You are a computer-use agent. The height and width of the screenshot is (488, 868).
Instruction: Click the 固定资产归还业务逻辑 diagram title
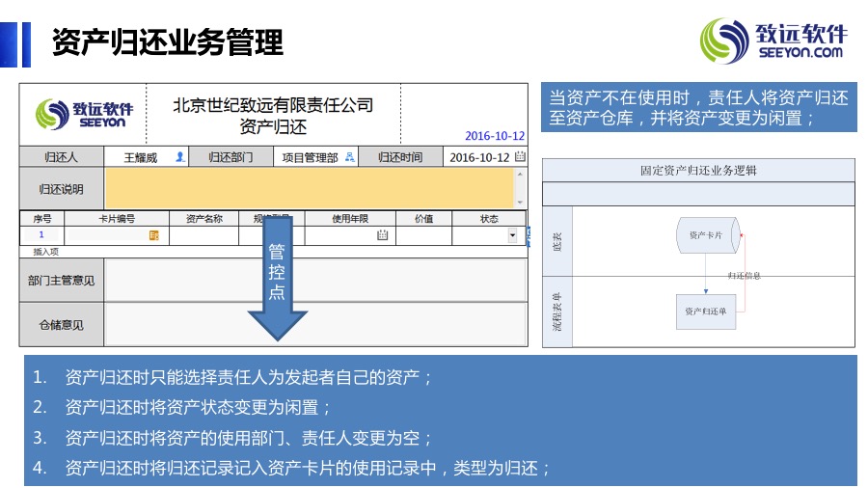(x=698, y=171)
